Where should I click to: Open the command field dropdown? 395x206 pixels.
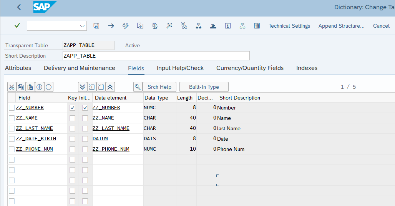(82, 26)
